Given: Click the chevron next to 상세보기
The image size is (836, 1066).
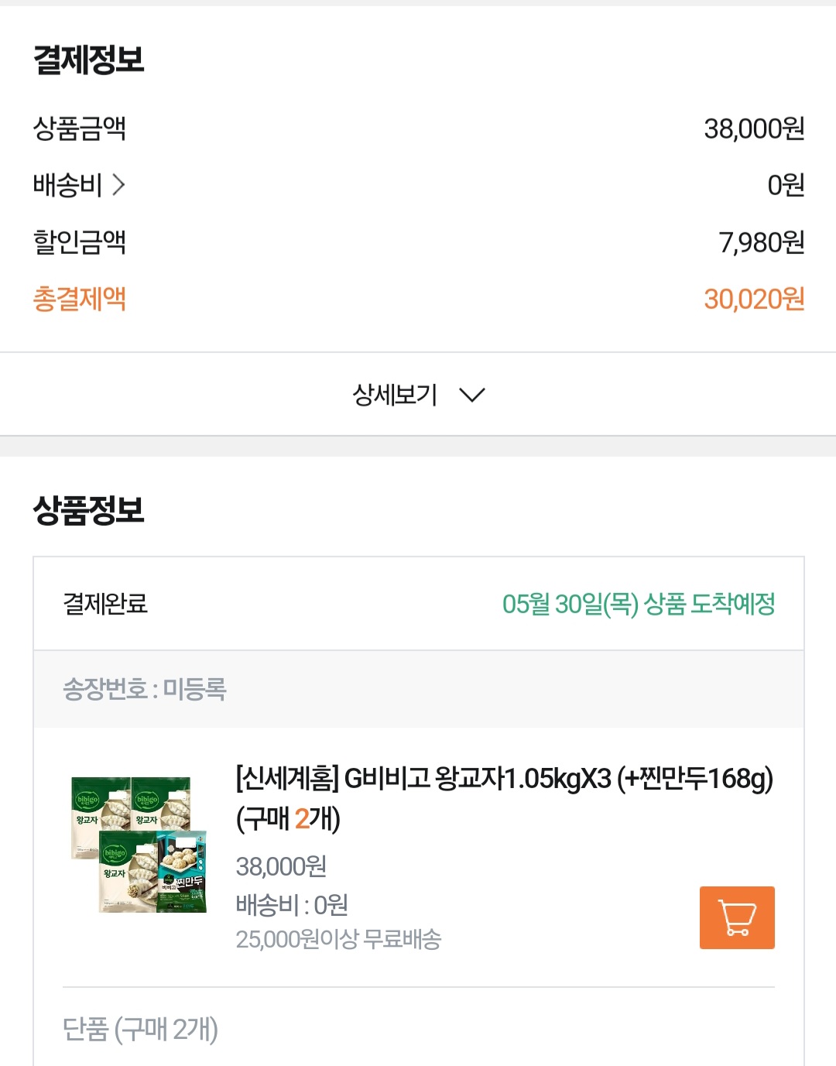Looking at the screenshot, I should click(x=471, y=395).
